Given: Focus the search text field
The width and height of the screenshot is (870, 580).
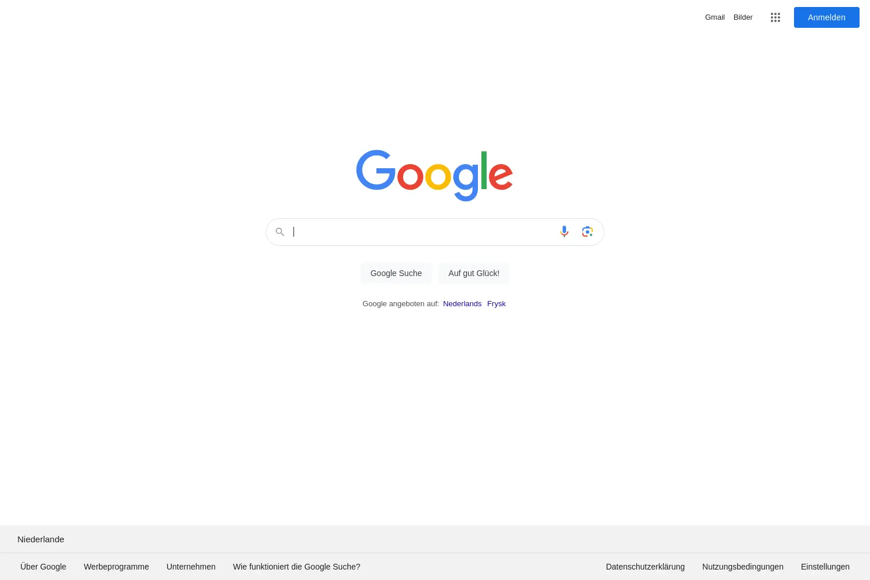Looking at the screenshot, I should [422, 232].
